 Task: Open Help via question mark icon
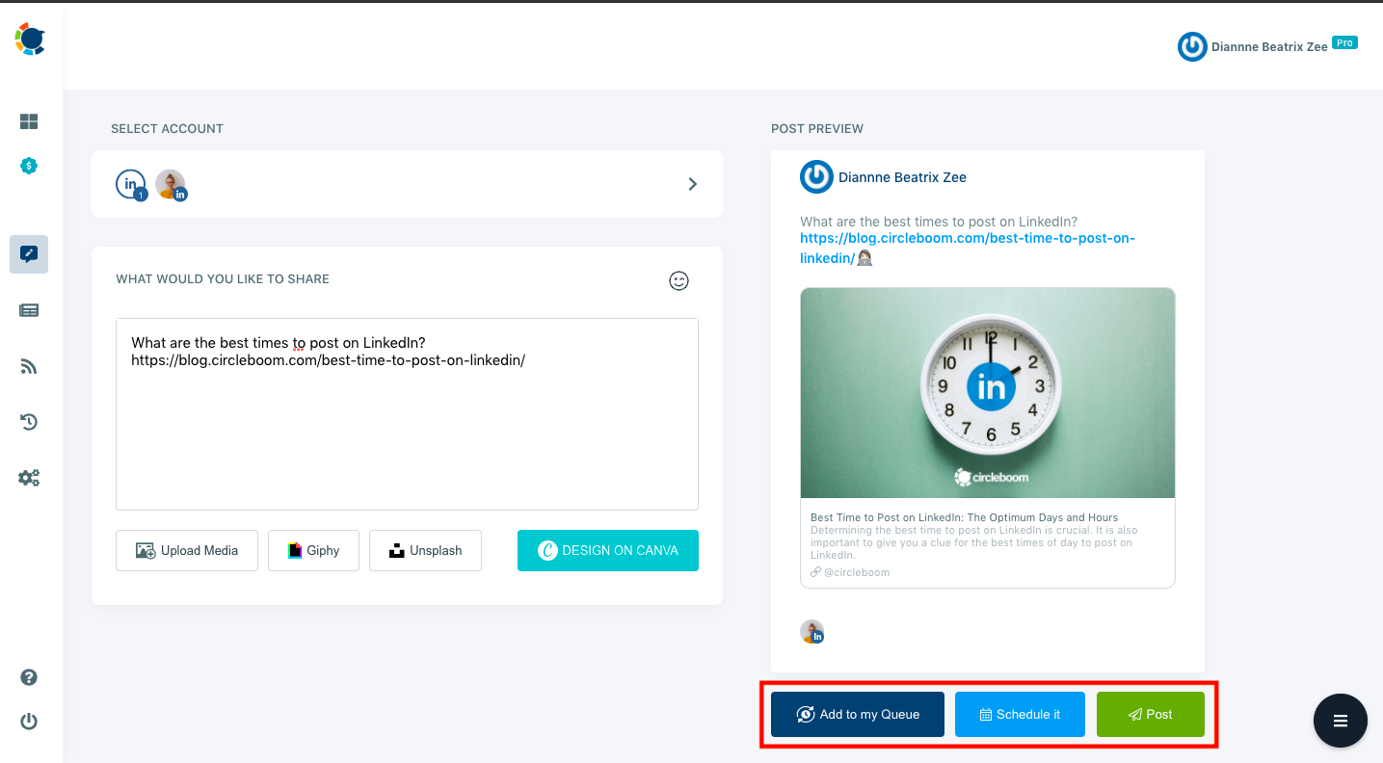click(x=29, y=677)
